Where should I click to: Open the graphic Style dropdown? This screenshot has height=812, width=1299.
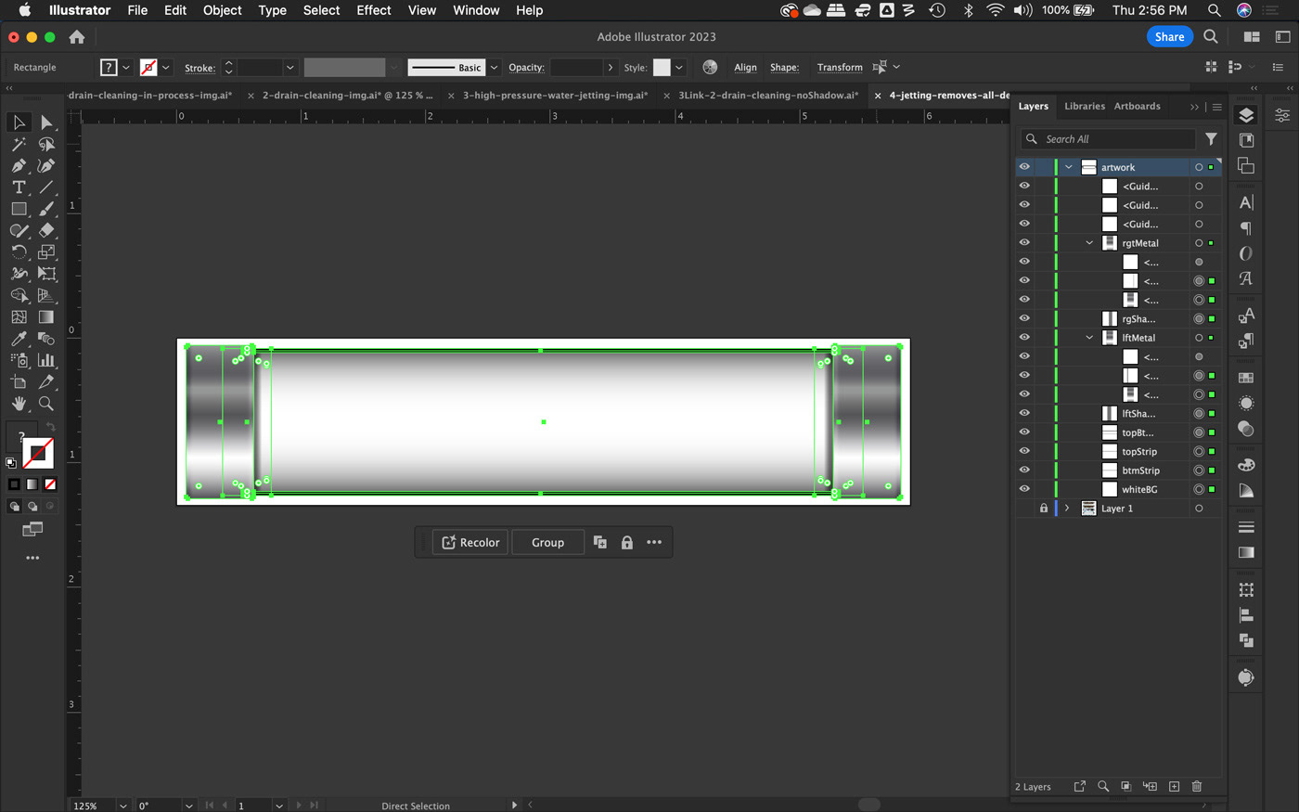[x=679, y=67]
